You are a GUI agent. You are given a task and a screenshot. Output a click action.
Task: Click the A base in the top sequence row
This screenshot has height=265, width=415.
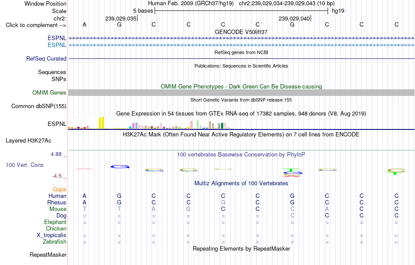point(84,24)
